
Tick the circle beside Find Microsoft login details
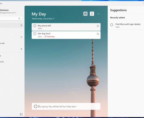(112, 25)
